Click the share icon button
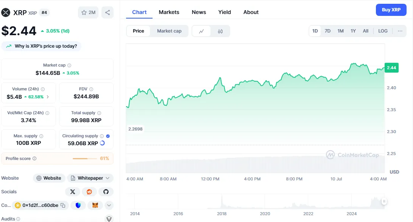This screenshot has width=413, height=222. tap(108, 12)
